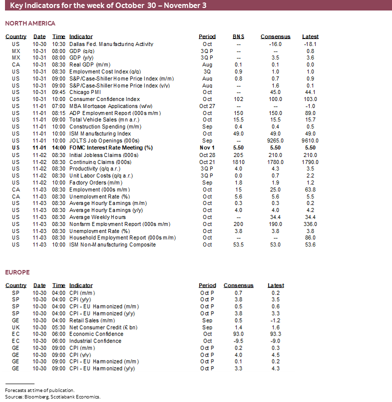Click the Industrial Confidence indicator
Viewport: 392px width, 402px height.
pyautogui.click(x=95, y=341)
